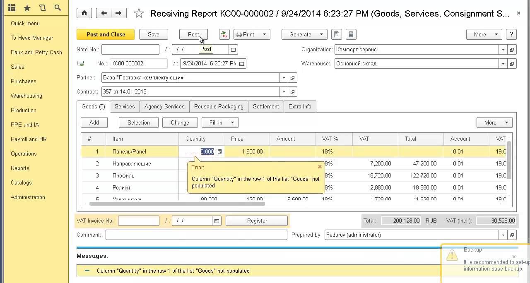This screenshot has width=530, height=283.
Task: Open the Settlement tab
Action: pyautogui.click(x=266, y=106)
